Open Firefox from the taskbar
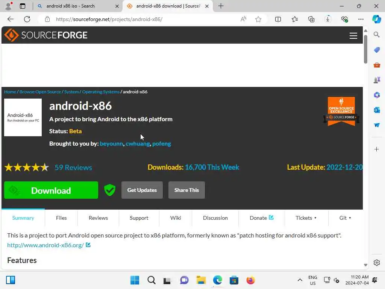The height and width of the screenshot is (289, 385). click(x=250, y=280)
